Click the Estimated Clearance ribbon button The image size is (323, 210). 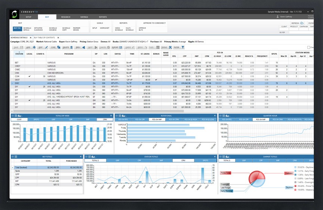click(x=38, y=29)
